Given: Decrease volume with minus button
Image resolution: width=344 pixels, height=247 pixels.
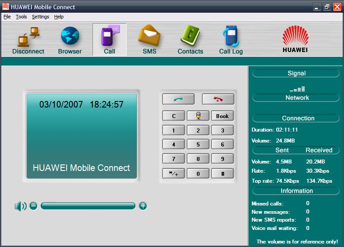Looking at the screenshot, I should click(33, 206).
